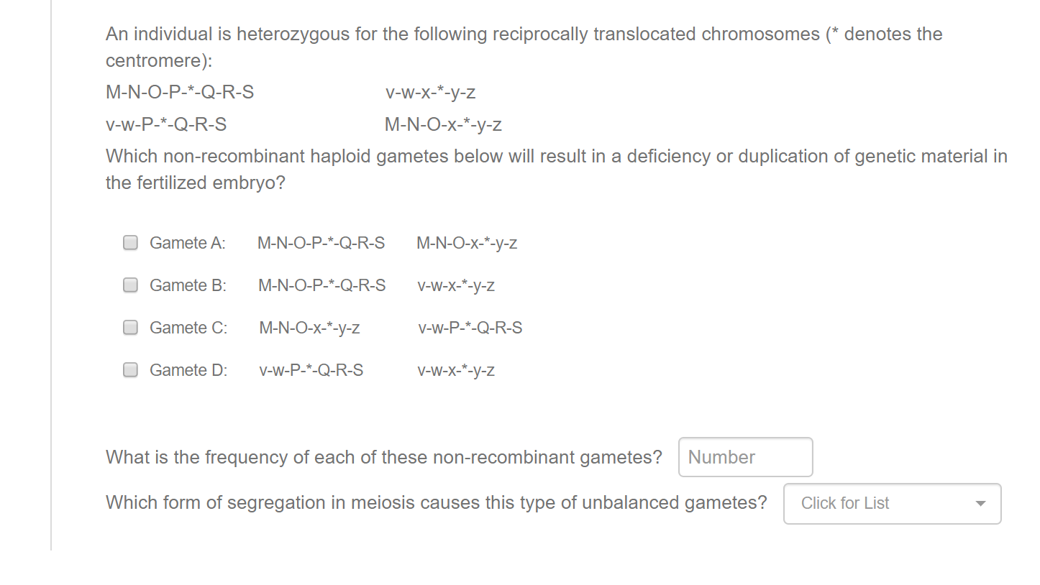Tick the Gamete D checkbox
The width and height of the screenshot is (1040, 585).
pyautogui.click(x=130, y=369)
